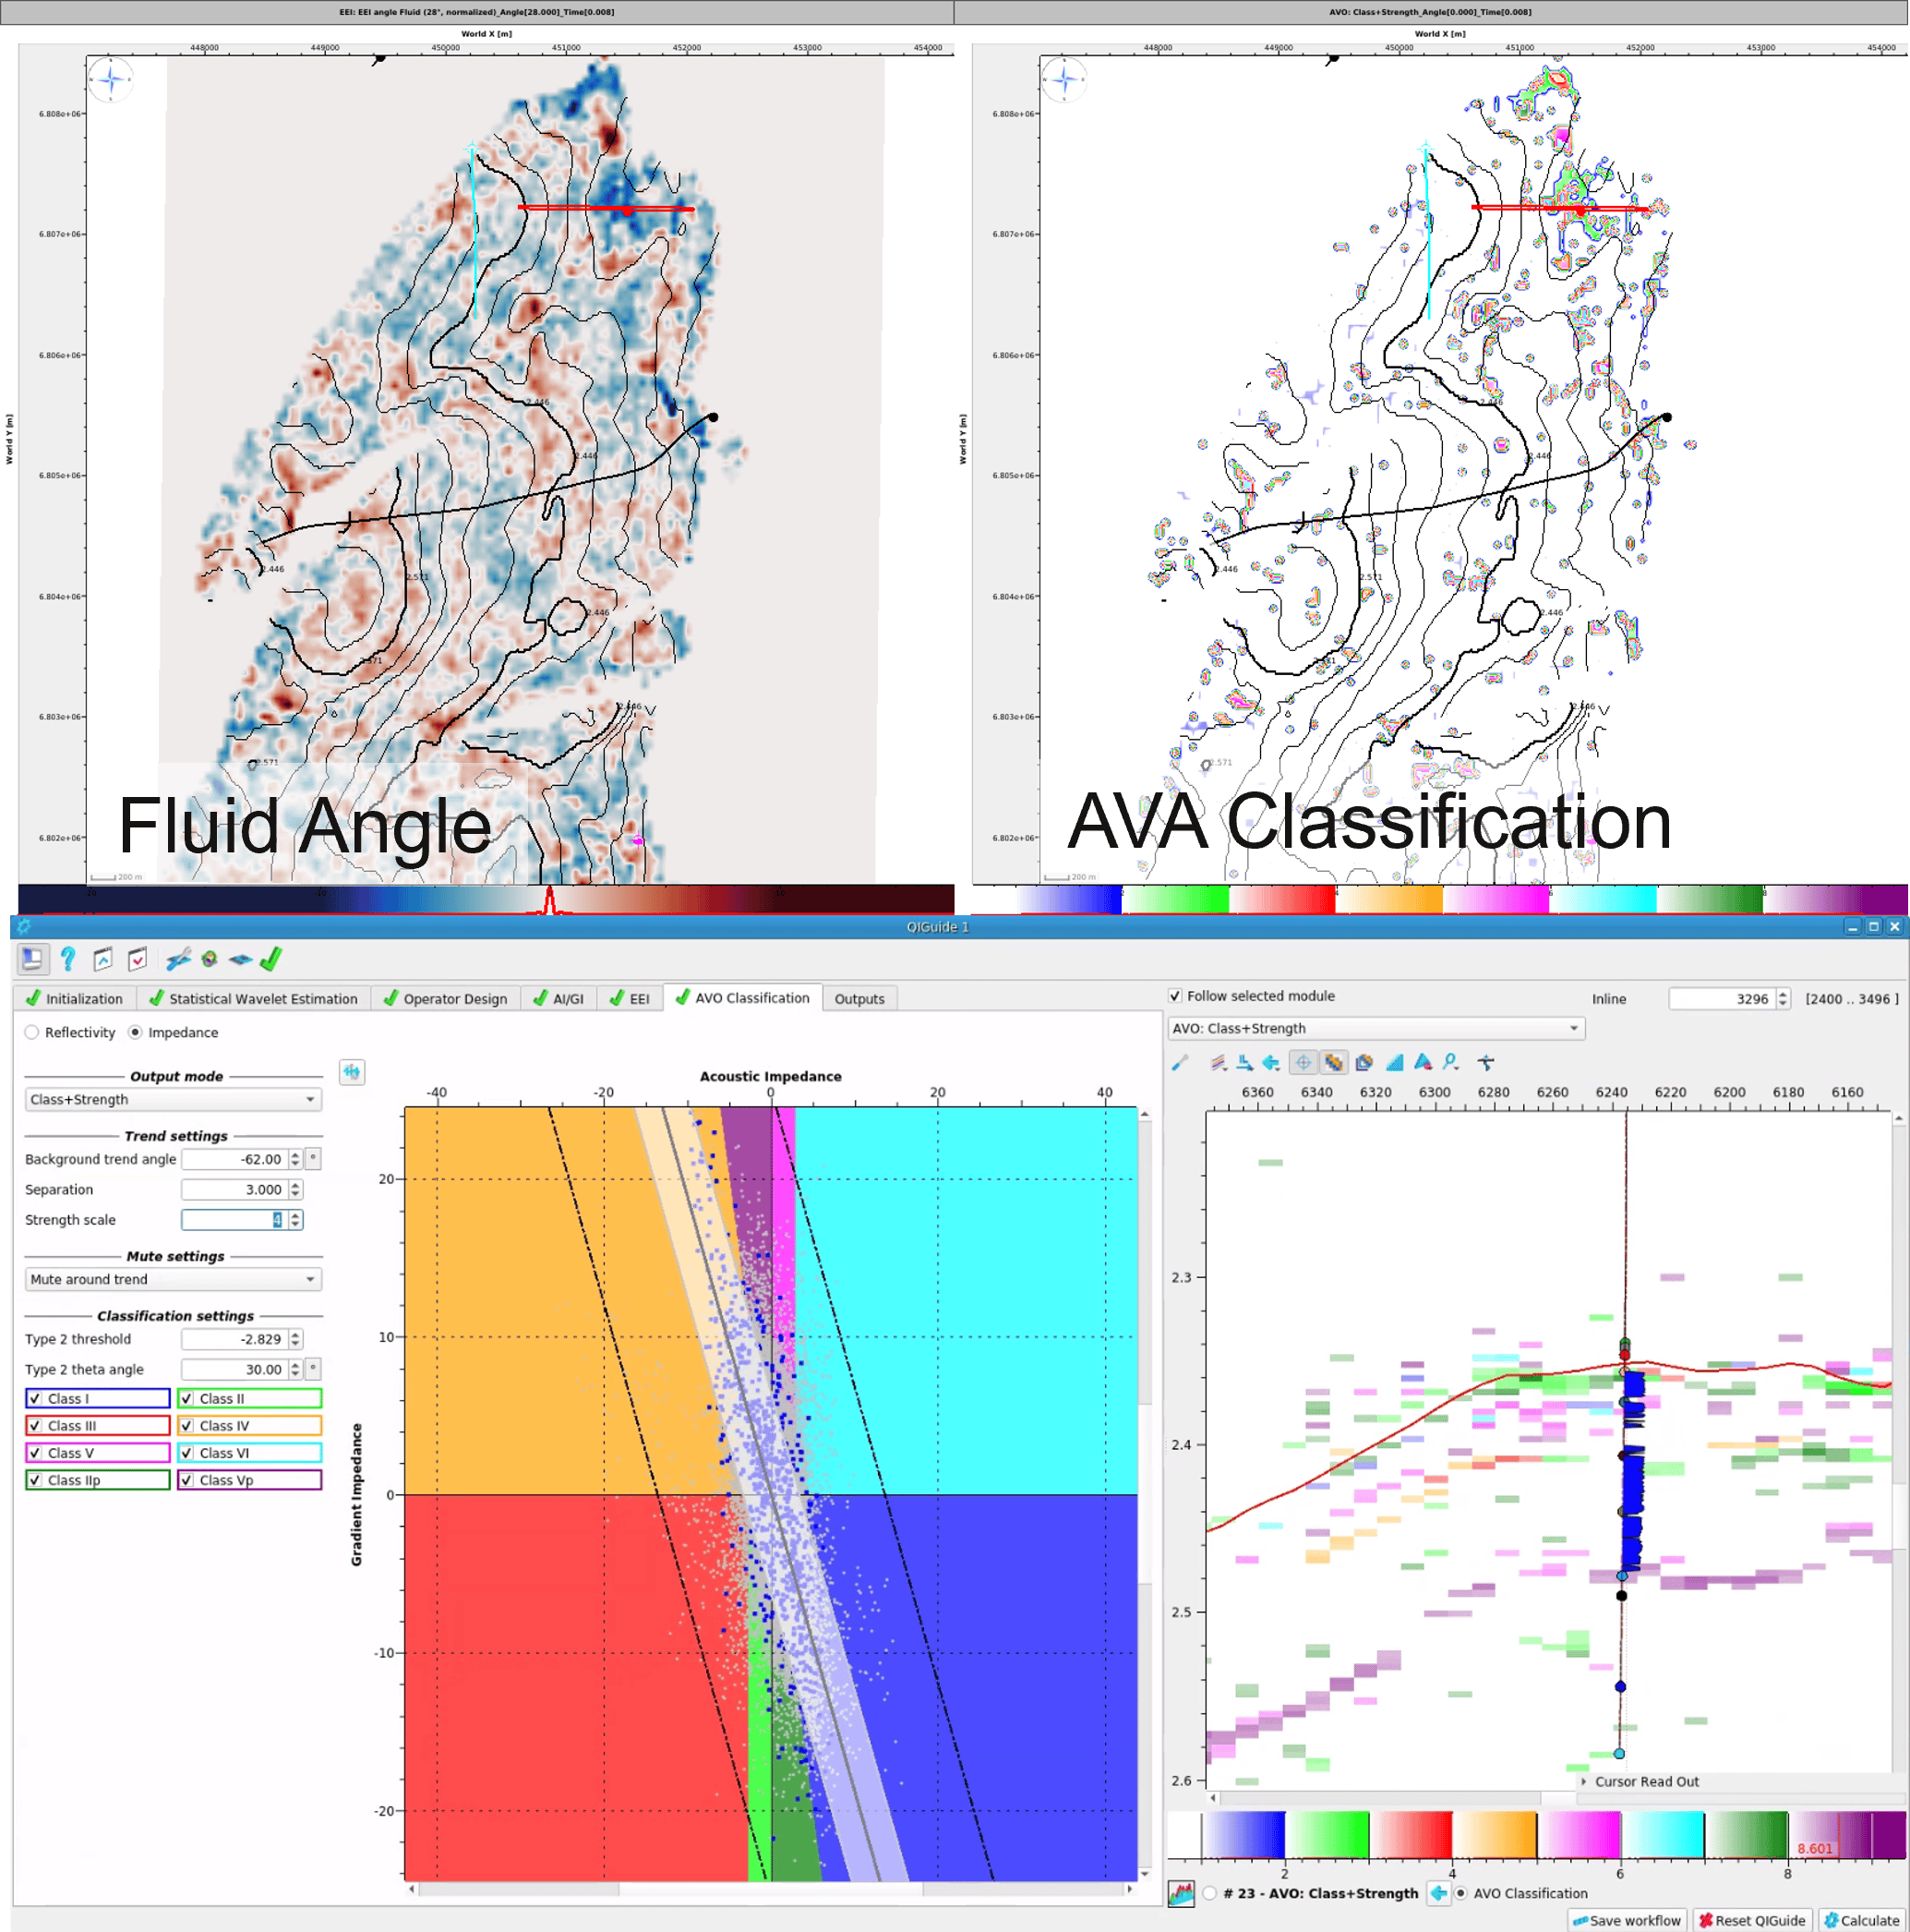Uncheck the Class III checkbox
The height and width of the screenshot is (1932, 1910).
click(x=35, y=1426)
